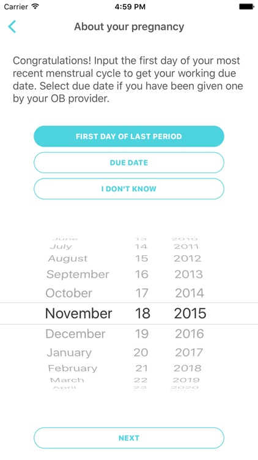Viewport: 258px width, 460px height.
Task: Tap the selected November month row
Action: coord(78,313)
